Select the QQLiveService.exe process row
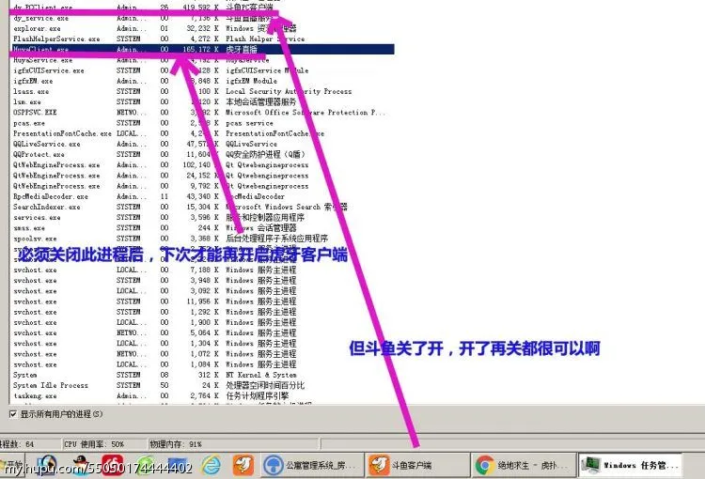The width and height of the screenshot is (705, 479). [x=202, y=144]
